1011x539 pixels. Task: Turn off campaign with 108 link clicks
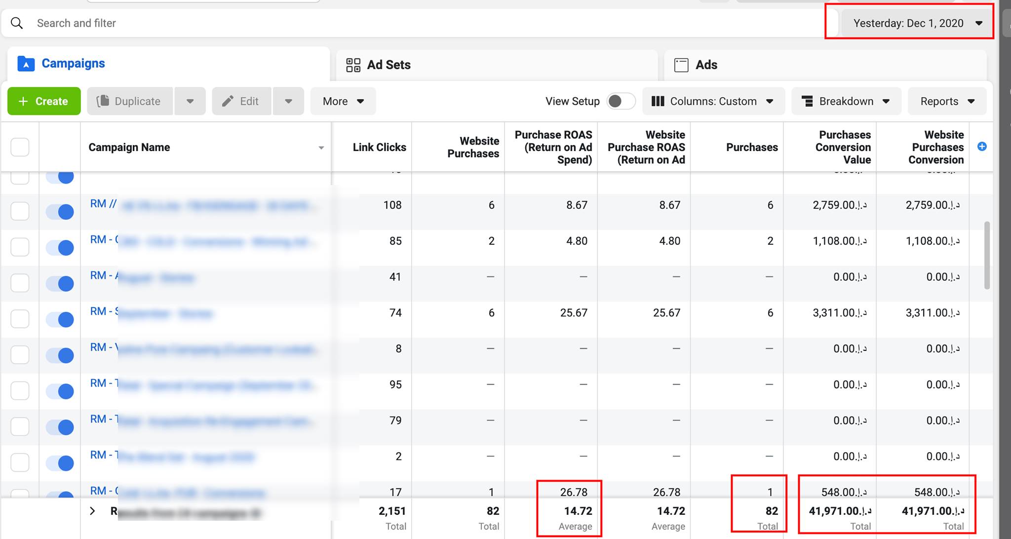click(60, 212)
